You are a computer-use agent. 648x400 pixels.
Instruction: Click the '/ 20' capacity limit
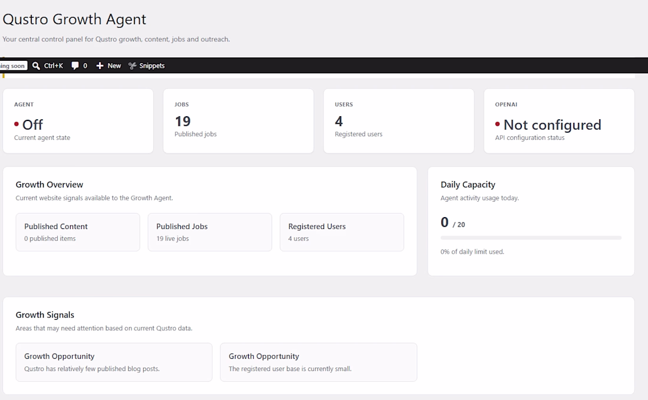[459, 224]
